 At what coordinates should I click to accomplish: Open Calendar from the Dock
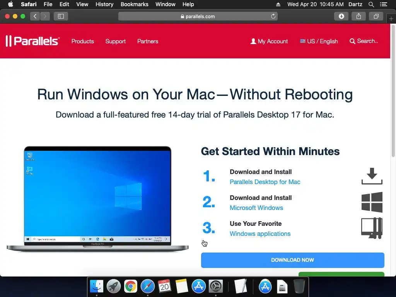(x=164, y=287)
